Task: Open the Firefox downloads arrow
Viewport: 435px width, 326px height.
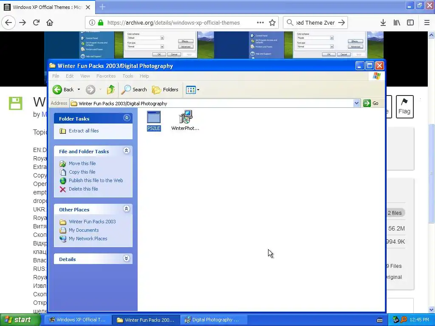Action: click(x=383, y=22)
